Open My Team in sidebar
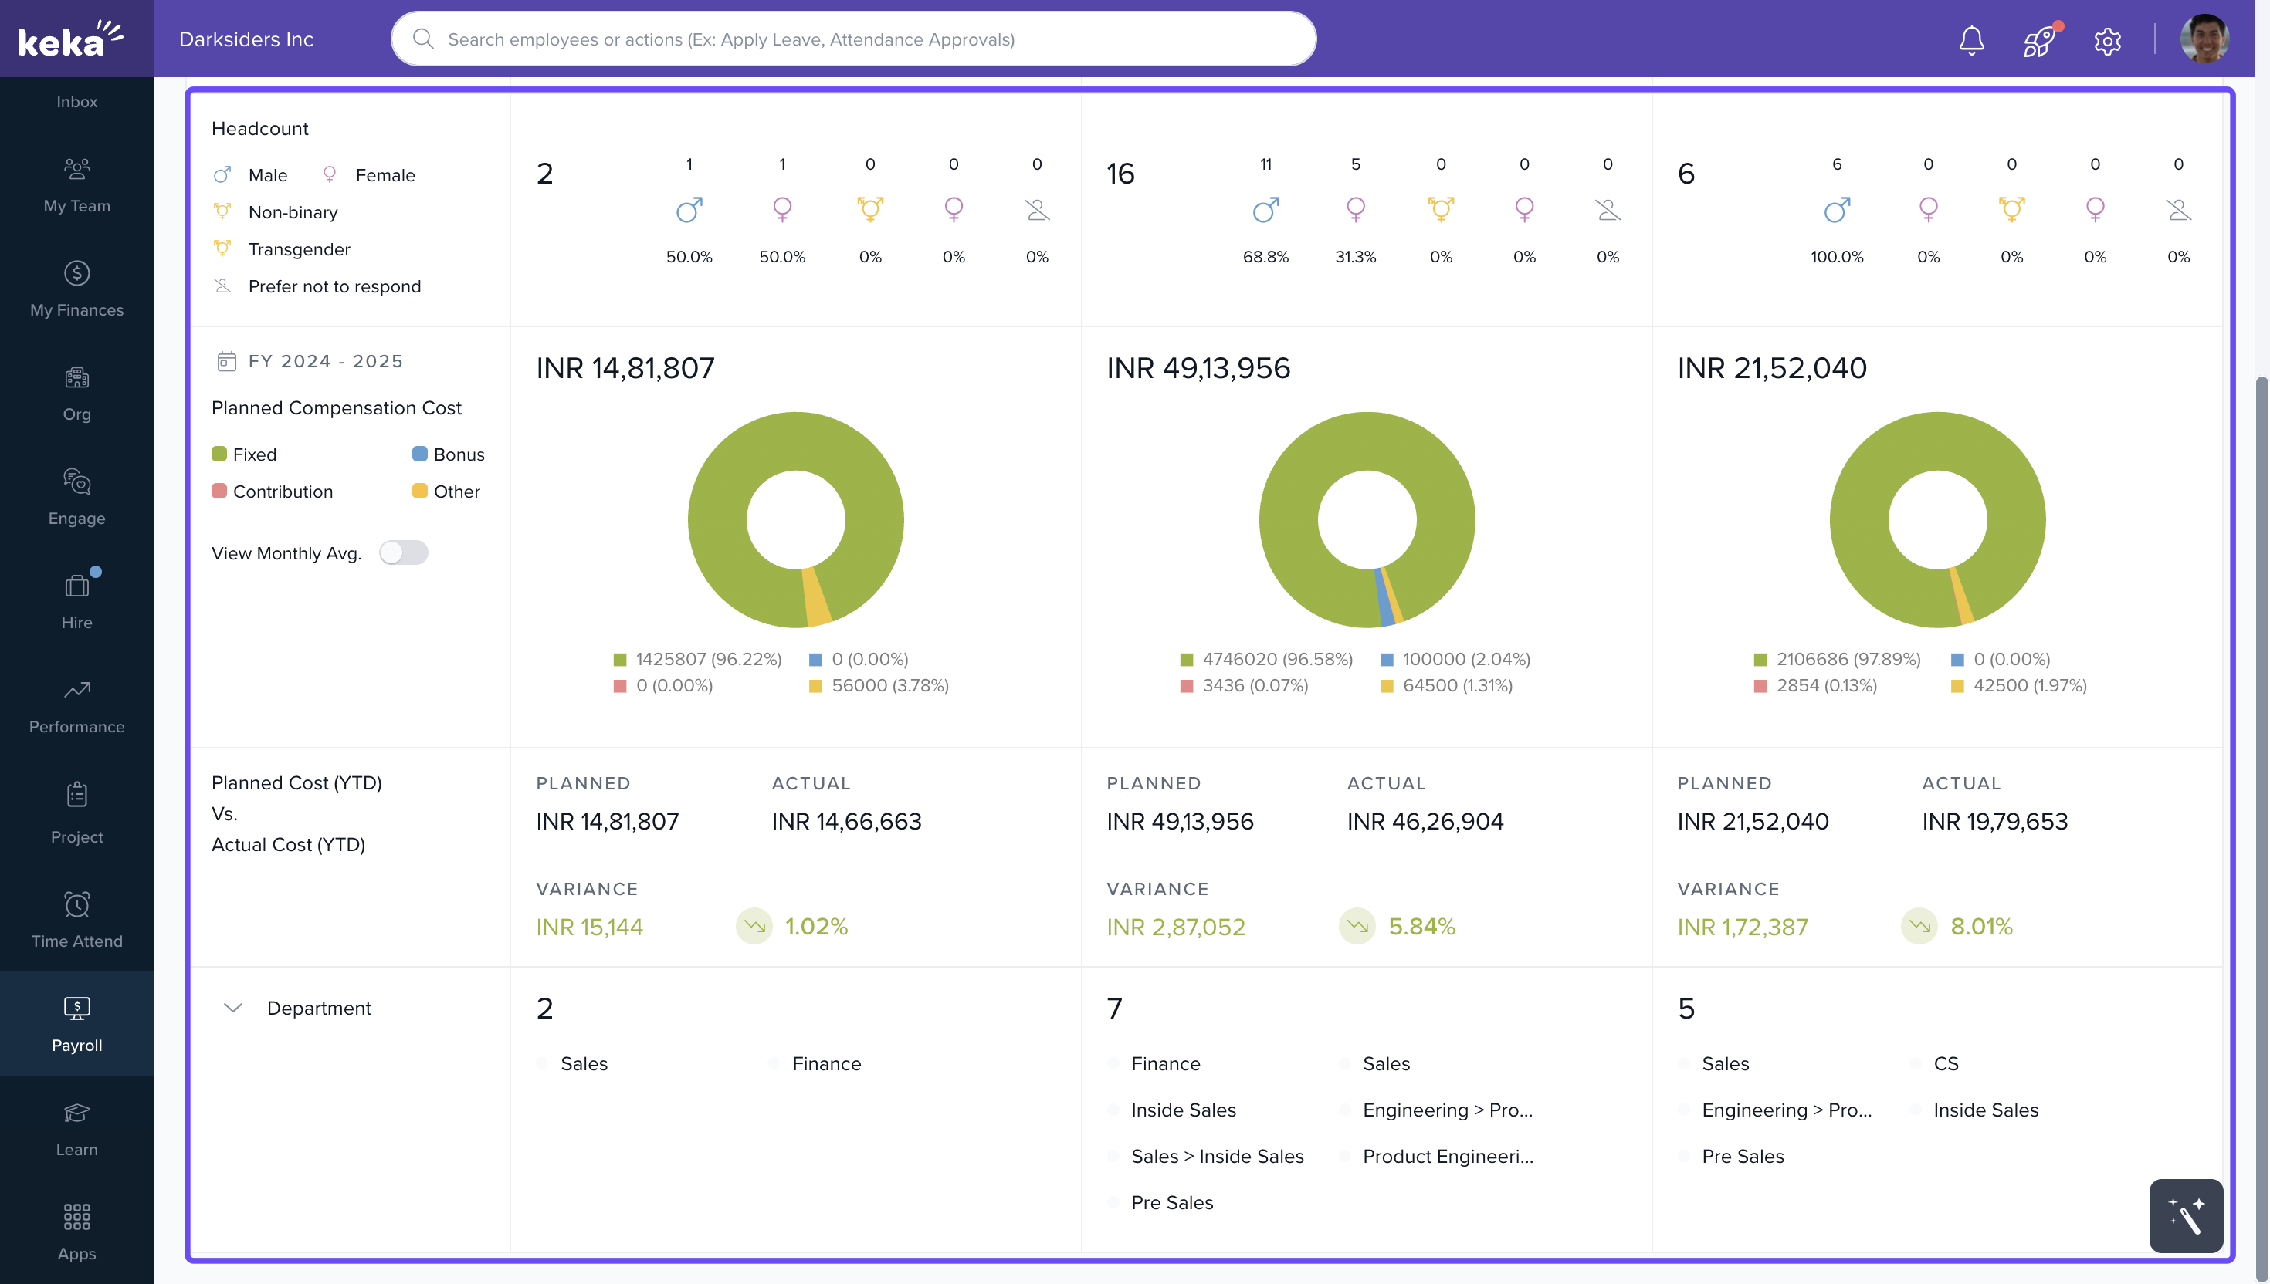Screen dimensions: 2270x1284 coord(76,184)
